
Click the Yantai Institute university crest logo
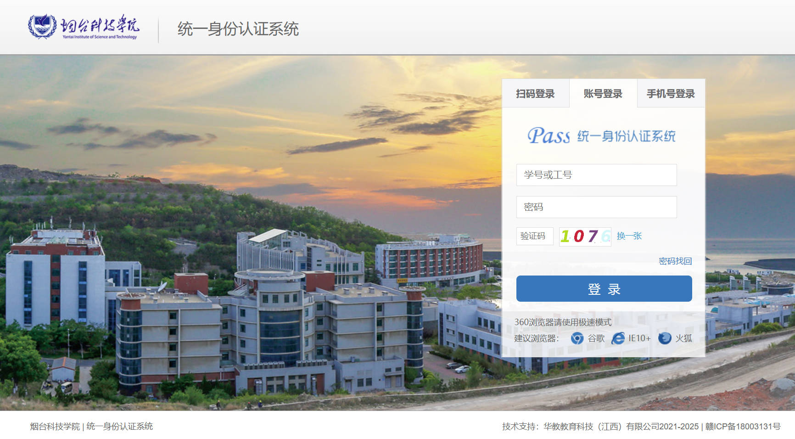42,26
